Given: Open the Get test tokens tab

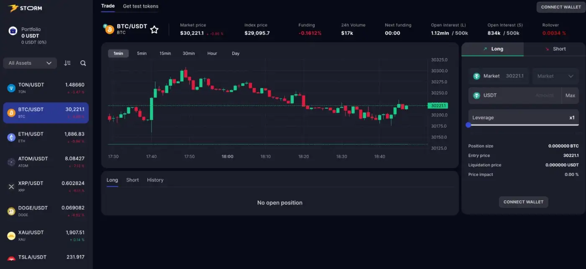Looking at the screenshot, I should (x=141, y=6).
